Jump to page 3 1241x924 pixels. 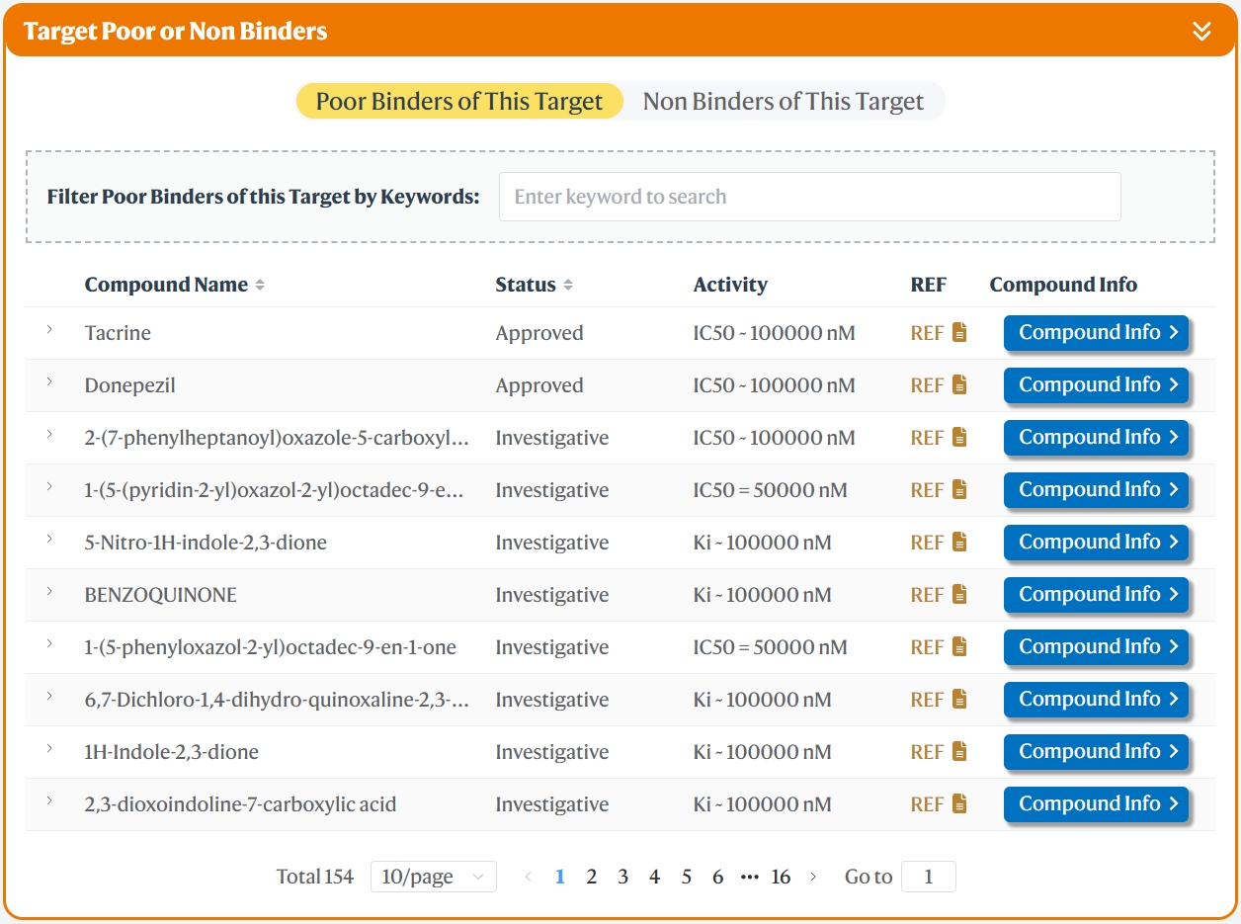tap(623, 877)
